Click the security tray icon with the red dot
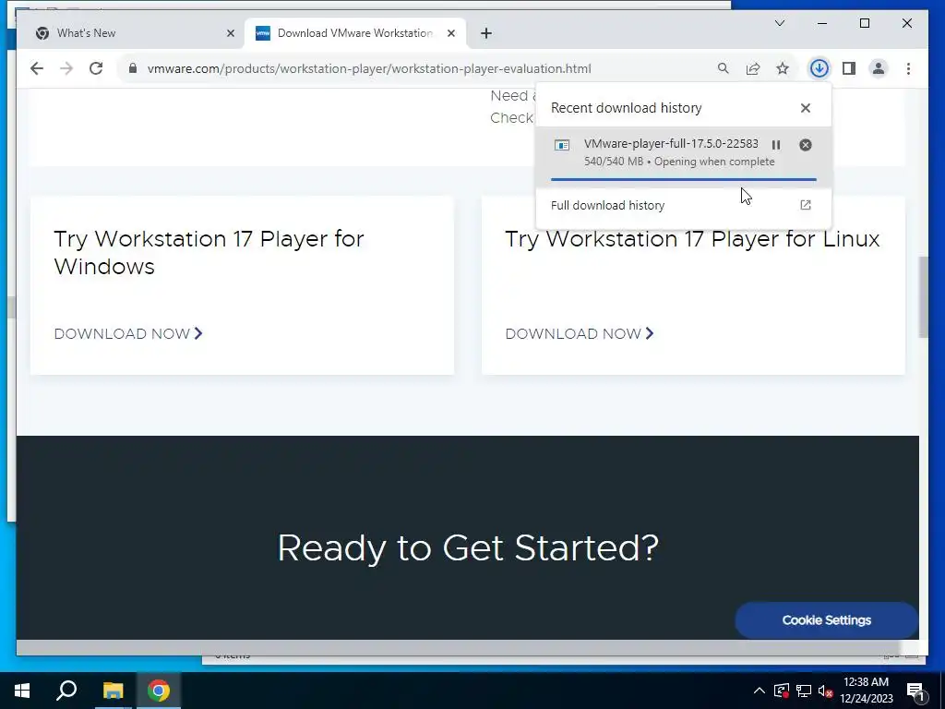The image size is (945, 709). click(x=781, y=691)
